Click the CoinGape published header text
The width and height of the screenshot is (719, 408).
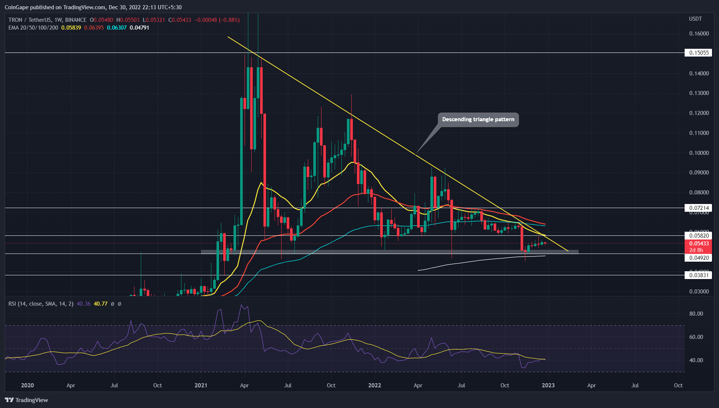tap(93, 7)
